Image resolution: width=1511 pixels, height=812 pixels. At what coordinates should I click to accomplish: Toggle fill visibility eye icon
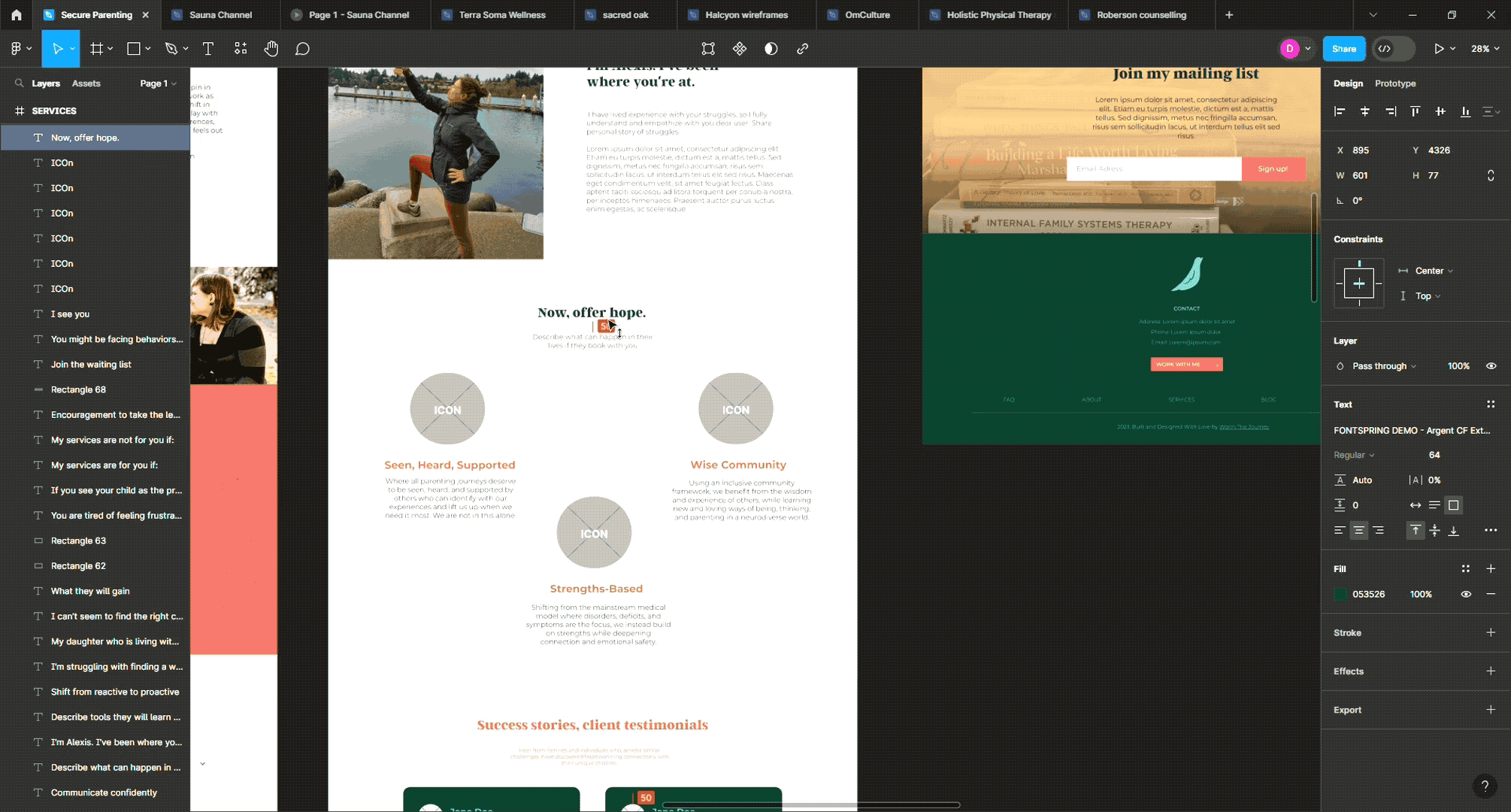pos(1465,594)
